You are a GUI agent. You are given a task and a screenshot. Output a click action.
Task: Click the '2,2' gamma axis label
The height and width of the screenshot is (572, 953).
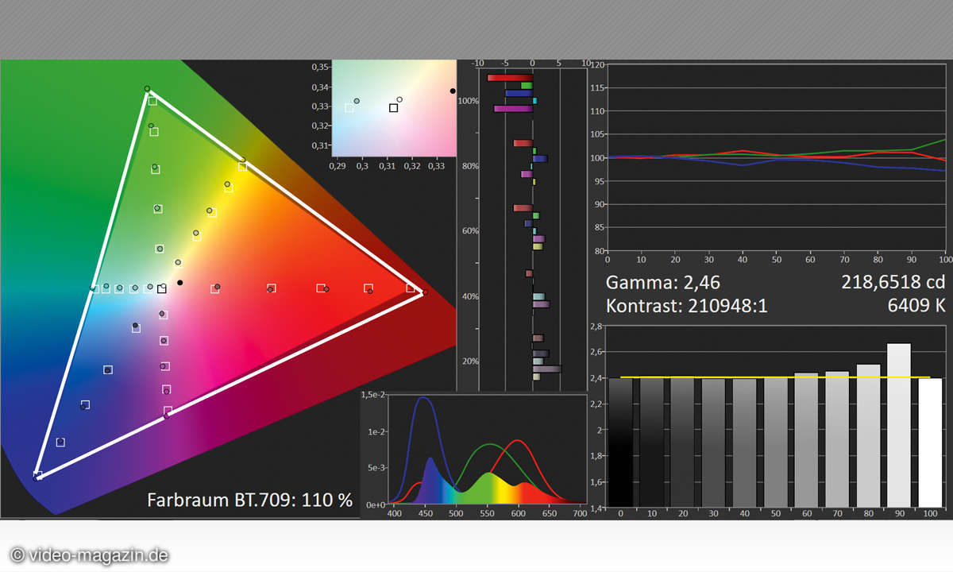click(597, 404)
